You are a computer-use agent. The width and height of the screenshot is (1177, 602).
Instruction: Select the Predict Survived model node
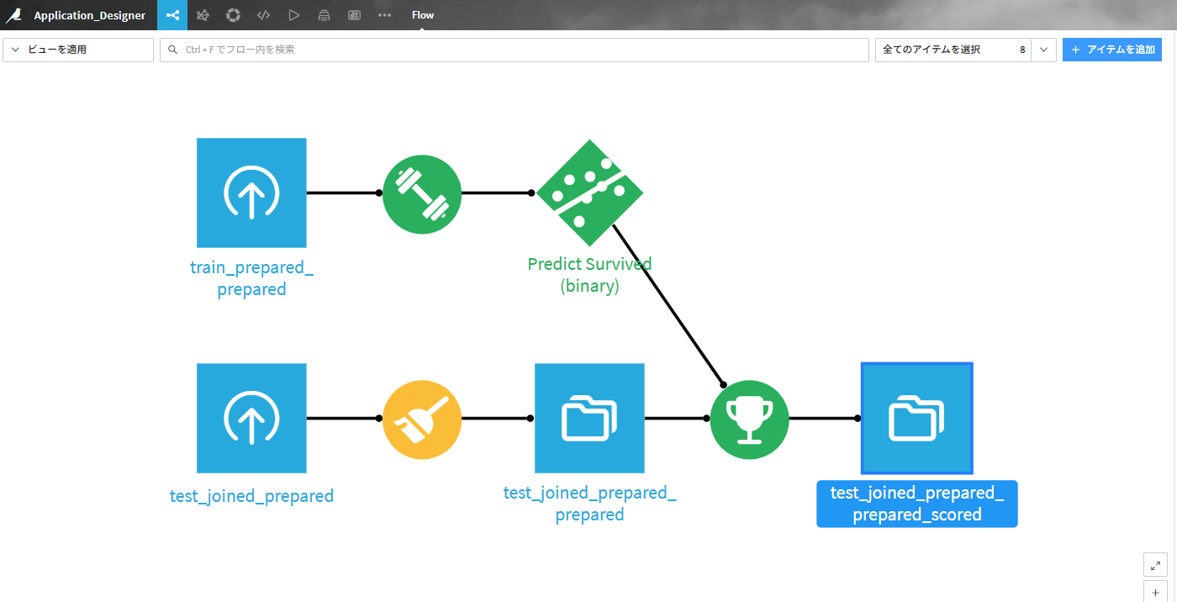[589, 193]
